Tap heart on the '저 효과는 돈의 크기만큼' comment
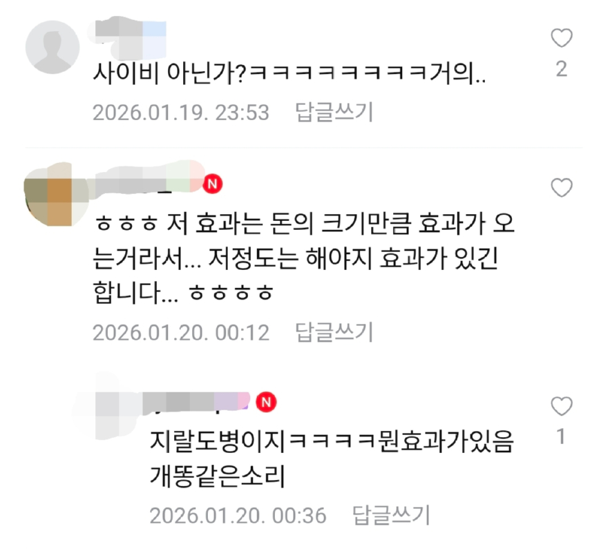 [x=562, y=188]
